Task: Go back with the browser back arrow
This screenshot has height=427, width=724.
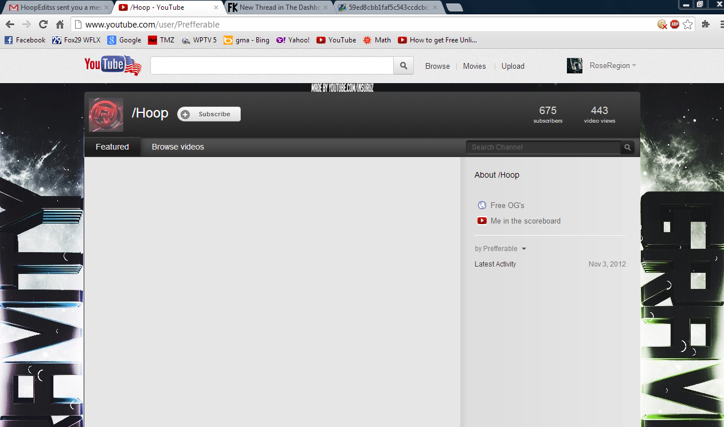Action: 10,25
